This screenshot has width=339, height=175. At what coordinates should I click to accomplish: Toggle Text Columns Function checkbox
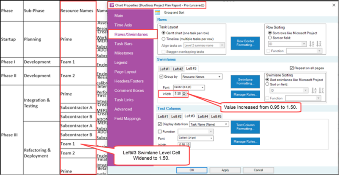pos(160,132)
